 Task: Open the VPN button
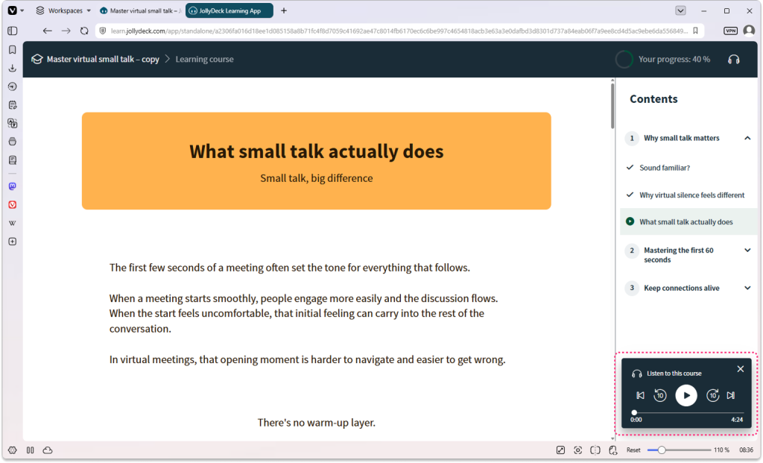tap(730, 31)
